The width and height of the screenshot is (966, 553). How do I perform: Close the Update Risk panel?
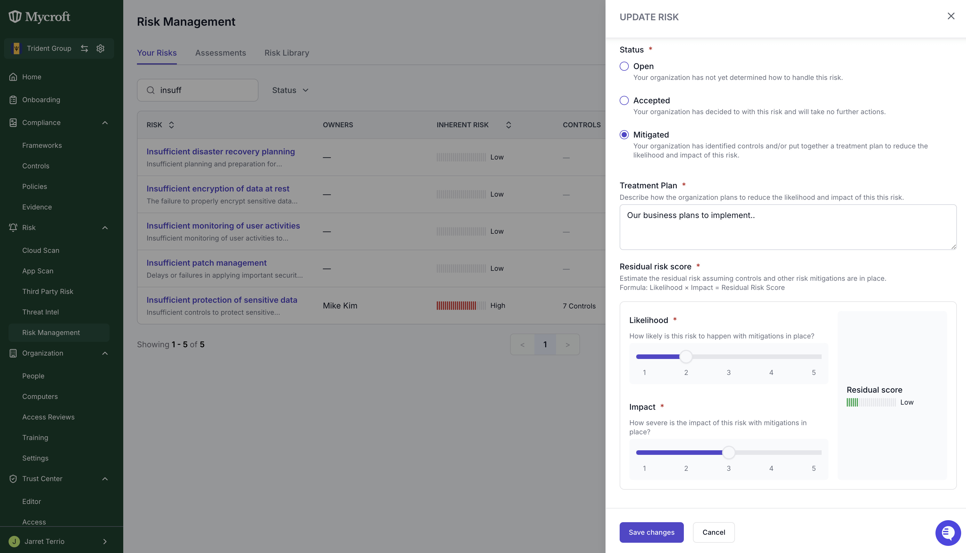[951, 16]
